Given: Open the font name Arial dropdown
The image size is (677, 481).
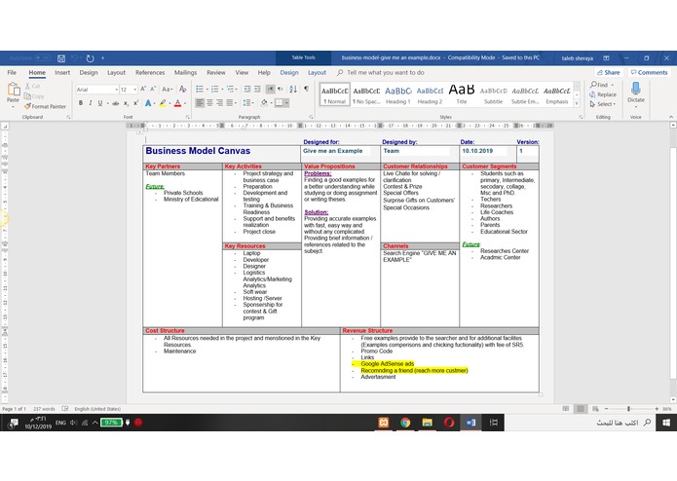Looking at the screenshot, I should coord(117,90).
